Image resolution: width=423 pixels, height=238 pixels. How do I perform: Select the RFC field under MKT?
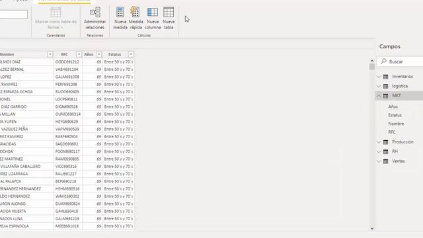point(392,132)
